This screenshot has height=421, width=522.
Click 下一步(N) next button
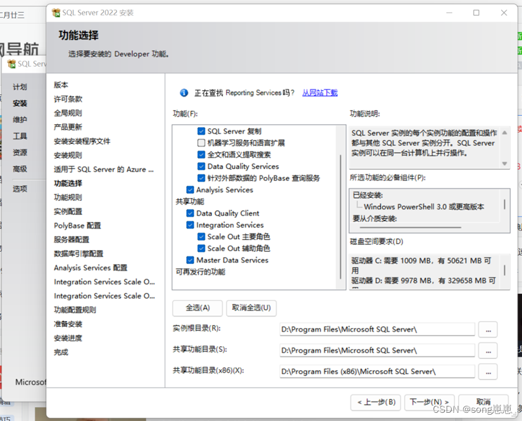[x=430, y=403]
